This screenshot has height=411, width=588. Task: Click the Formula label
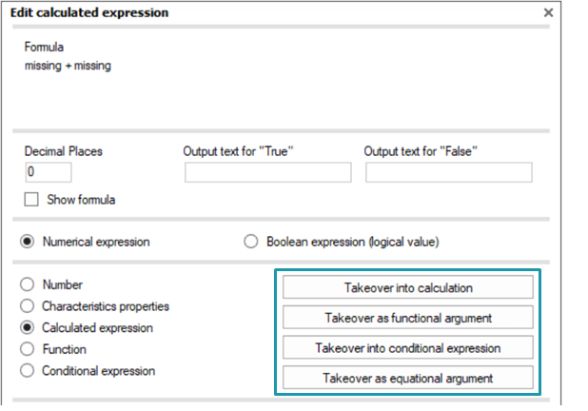(44, 47)
